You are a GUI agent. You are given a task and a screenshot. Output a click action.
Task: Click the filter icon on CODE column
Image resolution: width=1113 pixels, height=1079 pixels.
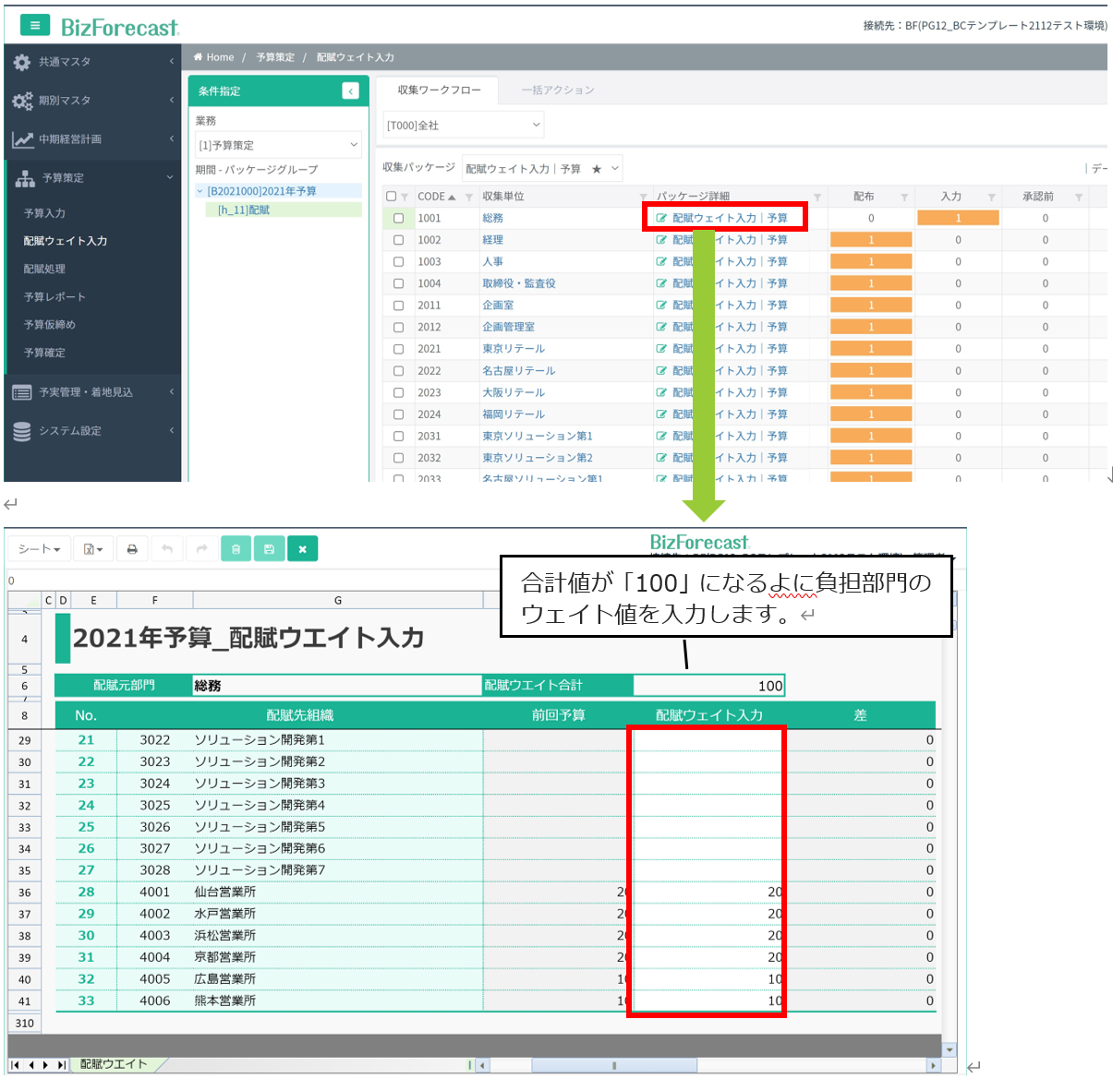pos(469,197)
